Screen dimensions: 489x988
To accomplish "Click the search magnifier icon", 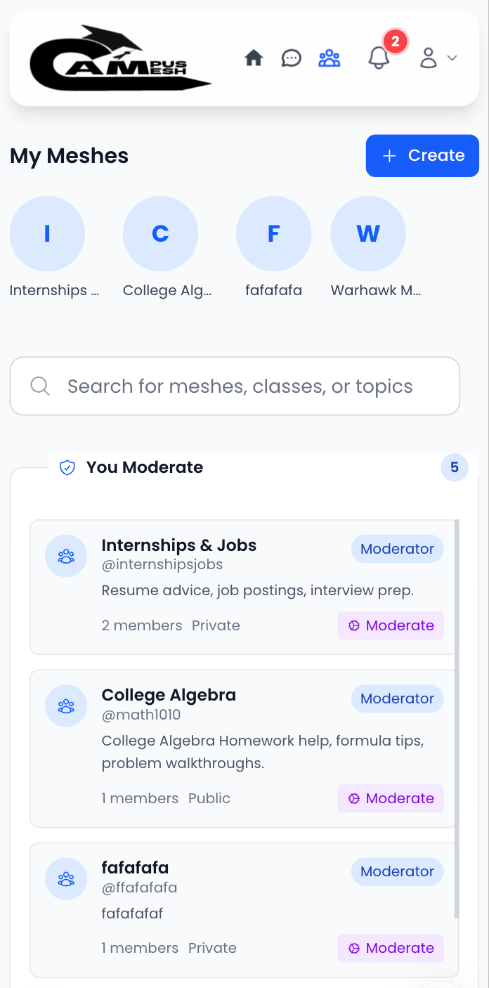I will [x=40, y=386].
